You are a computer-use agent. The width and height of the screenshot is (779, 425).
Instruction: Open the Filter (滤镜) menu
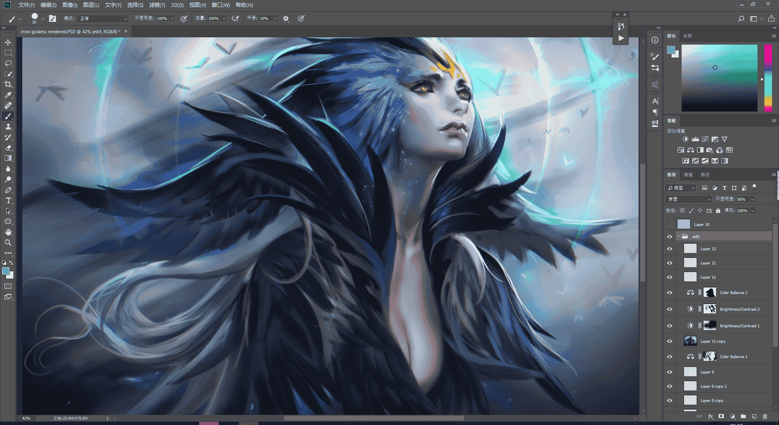pos(157,5)
